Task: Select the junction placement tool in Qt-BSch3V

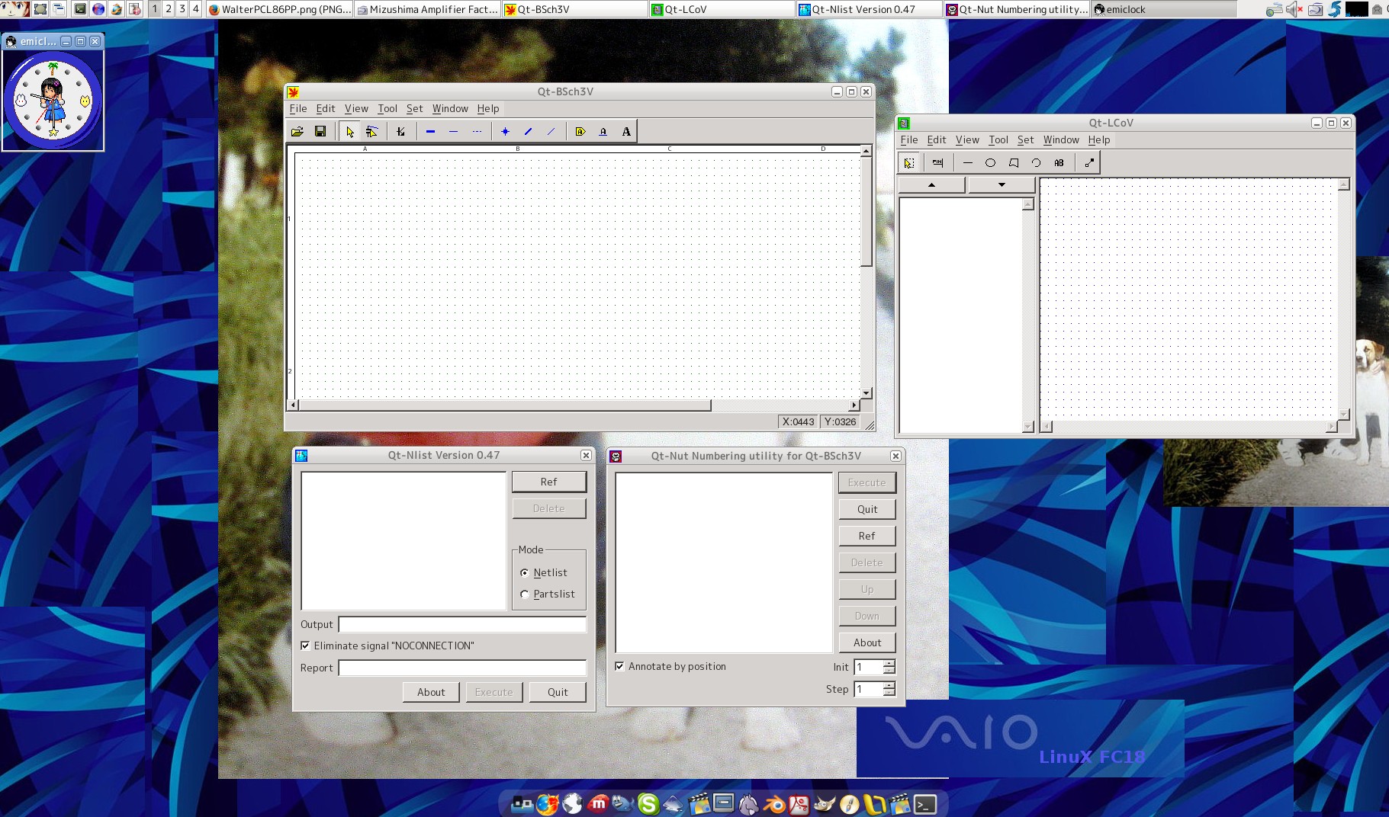Action: 505,131
